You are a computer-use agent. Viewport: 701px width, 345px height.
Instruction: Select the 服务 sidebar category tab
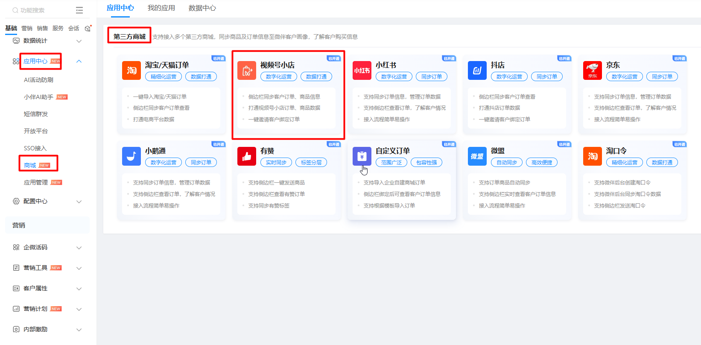pos(58,28)
